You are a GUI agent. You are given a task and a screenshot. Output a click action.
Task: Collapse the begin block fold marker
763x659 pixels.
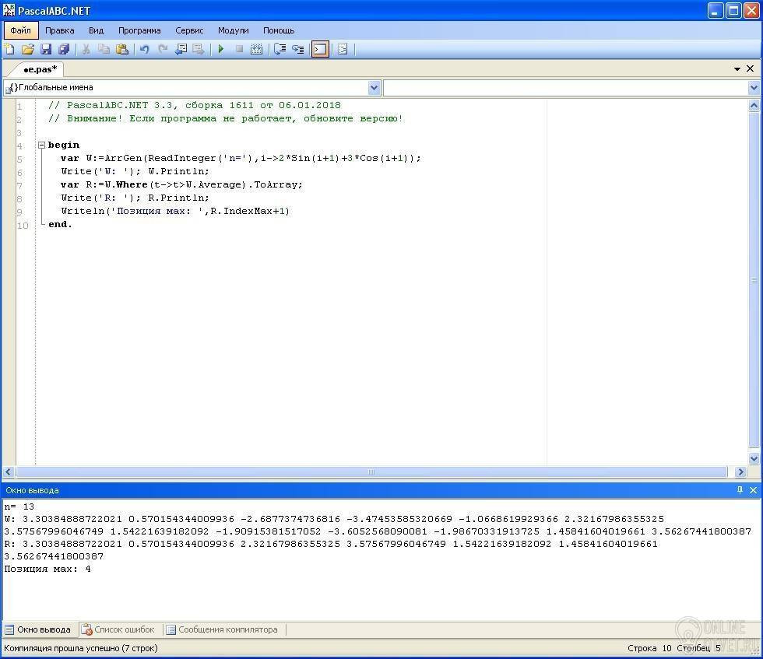(42, 145)
